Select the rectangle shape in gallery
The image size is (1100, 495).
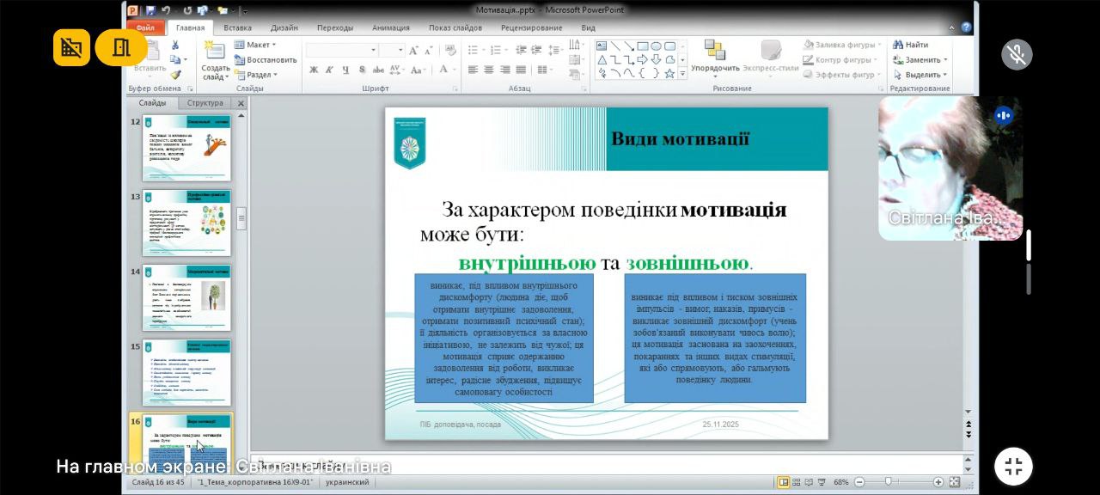tap(642, 46)
